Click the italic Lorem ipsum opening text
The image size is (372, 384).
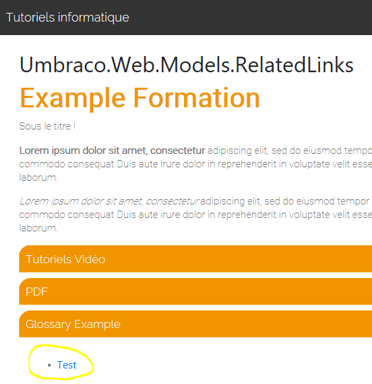[x=109, y=201]
